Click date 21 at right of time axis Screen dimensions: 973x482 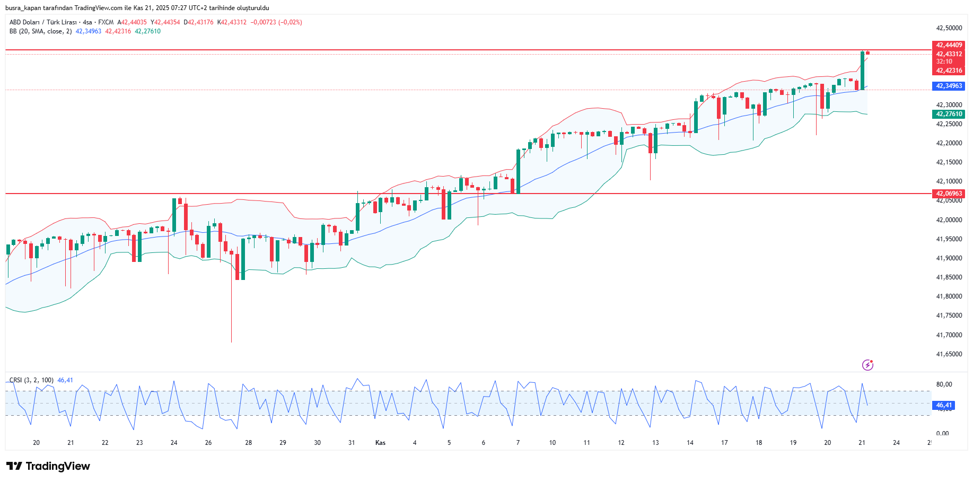coord(862,443)
